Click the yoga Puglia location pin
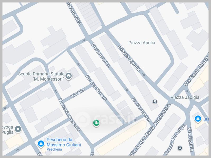This screenshot has height=158, width=211. (18, 129)
